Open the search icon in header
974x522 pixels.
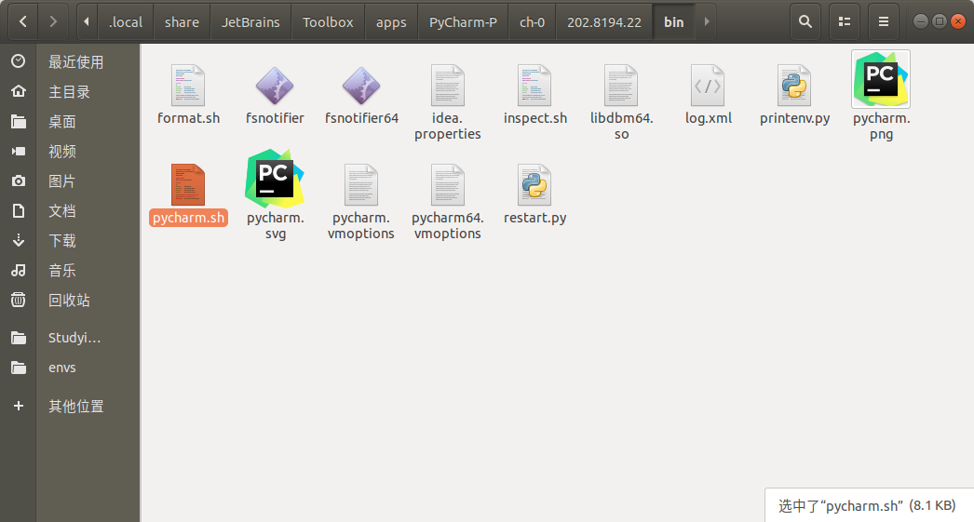pyautogui.click(x=805, y=21)
